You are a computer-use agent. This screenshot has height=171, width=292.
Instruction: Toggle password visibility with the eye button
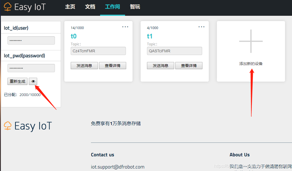tap(33, 81)
